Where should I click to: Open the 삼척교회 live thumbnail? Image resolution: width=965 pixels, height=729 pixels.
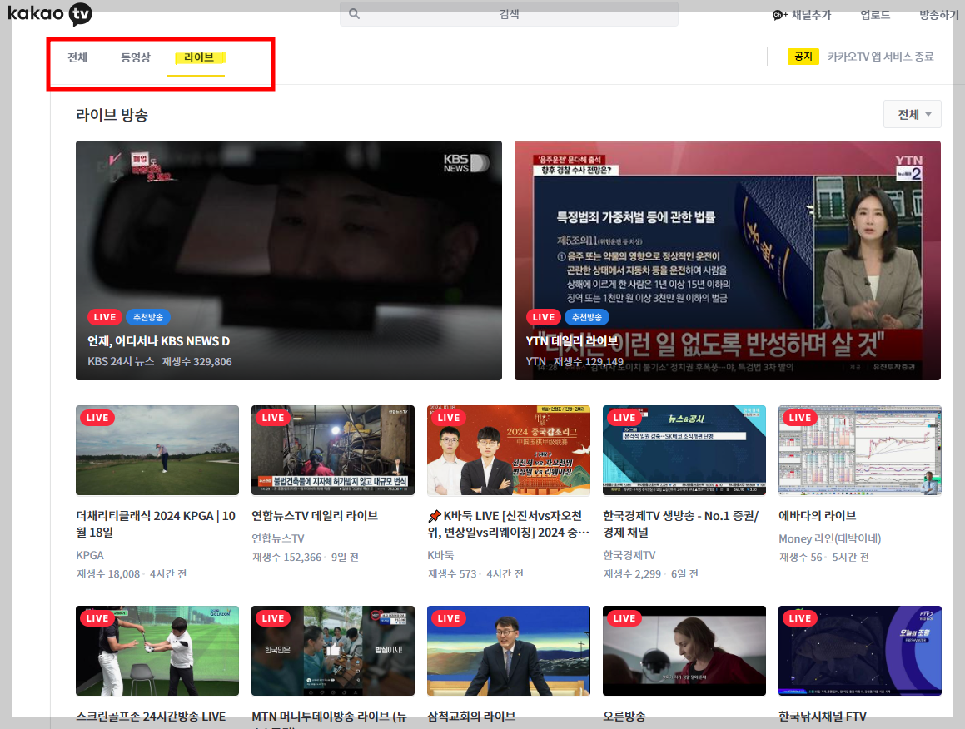tap(509, 651)
